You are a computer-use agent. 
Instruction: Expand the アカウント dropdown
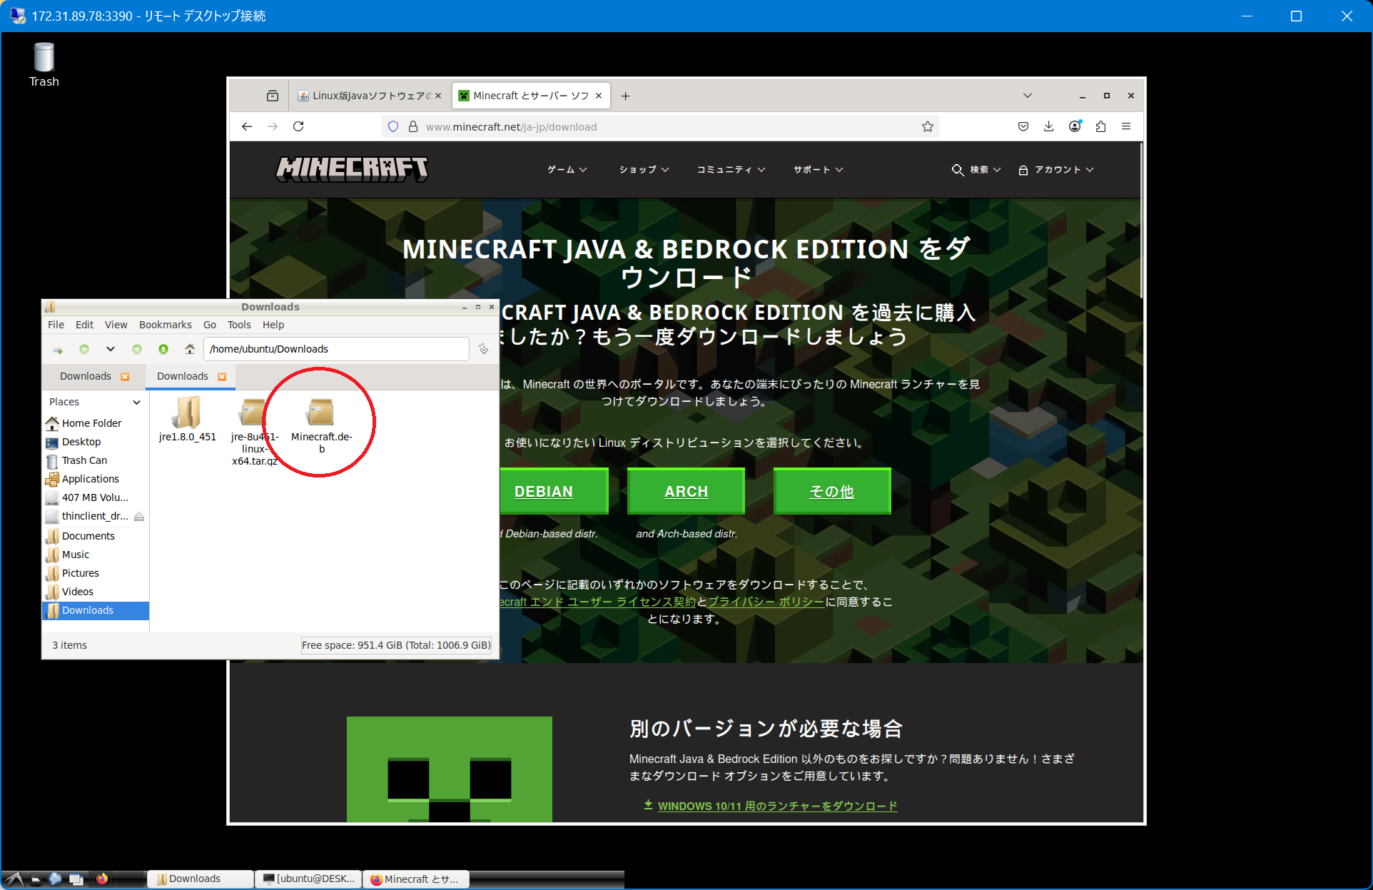click(1056, 170)
